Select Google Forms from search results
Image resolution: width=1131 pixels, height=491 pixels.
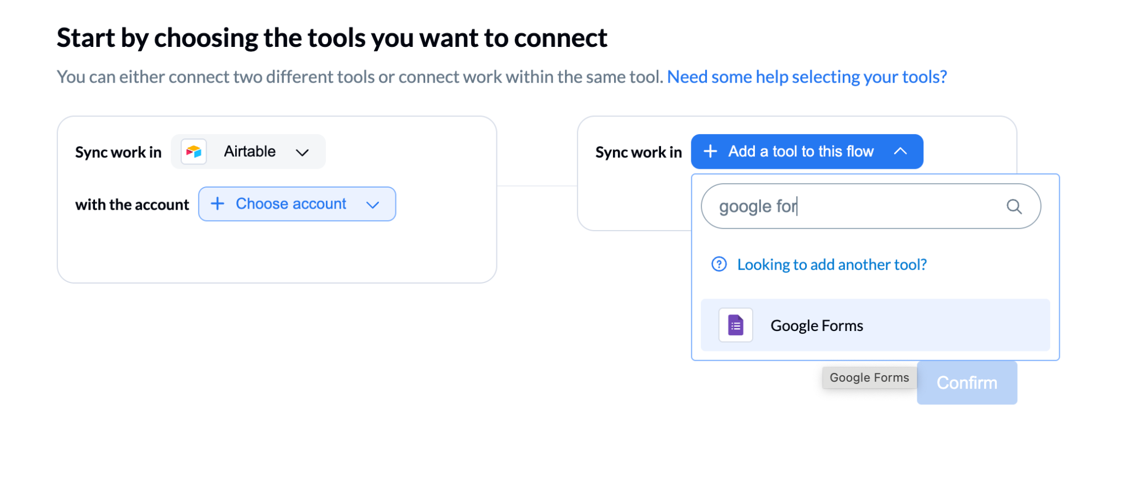[x=816, y=325]
